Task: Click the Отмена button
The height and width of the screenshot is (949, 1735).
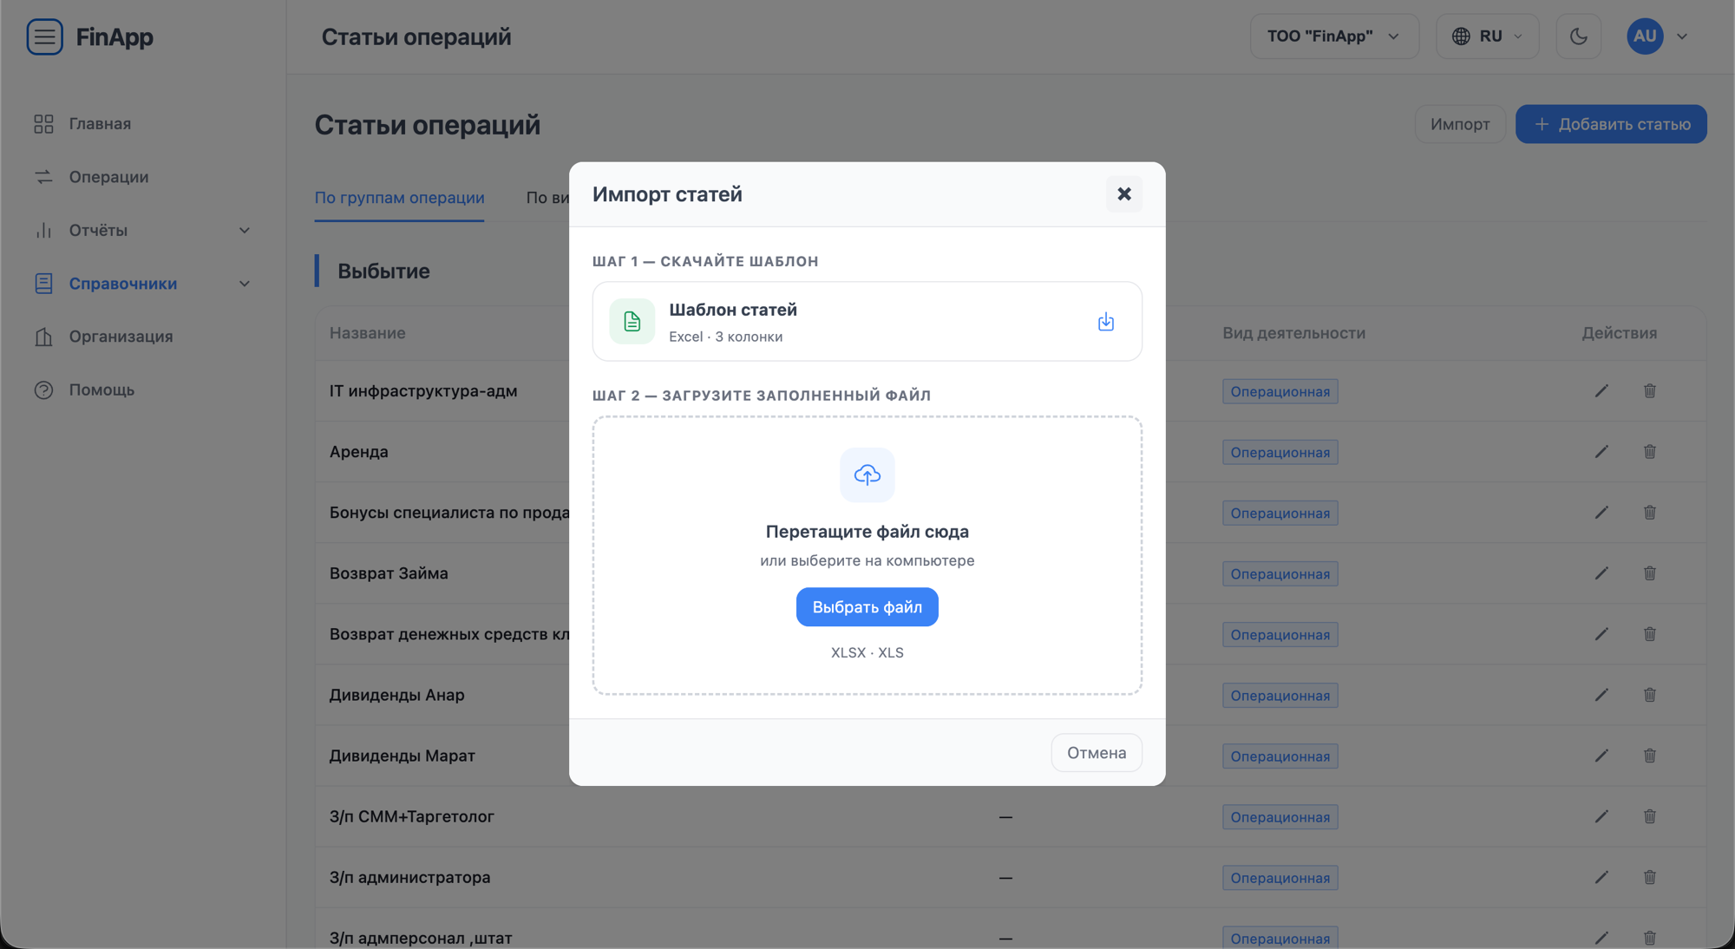Action: [1097, 753]
